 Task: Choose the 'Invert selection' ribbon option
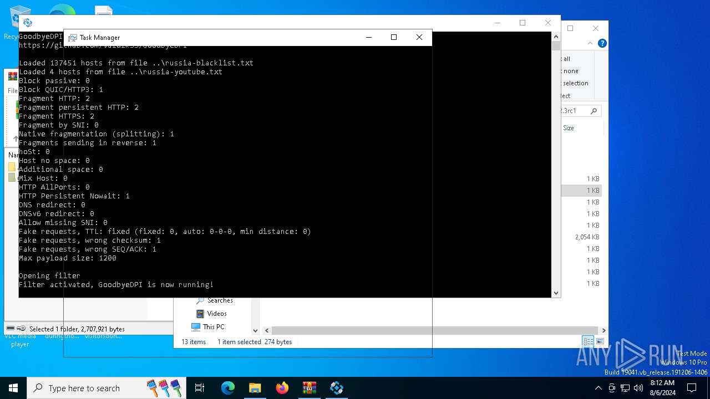click(575, 83)
